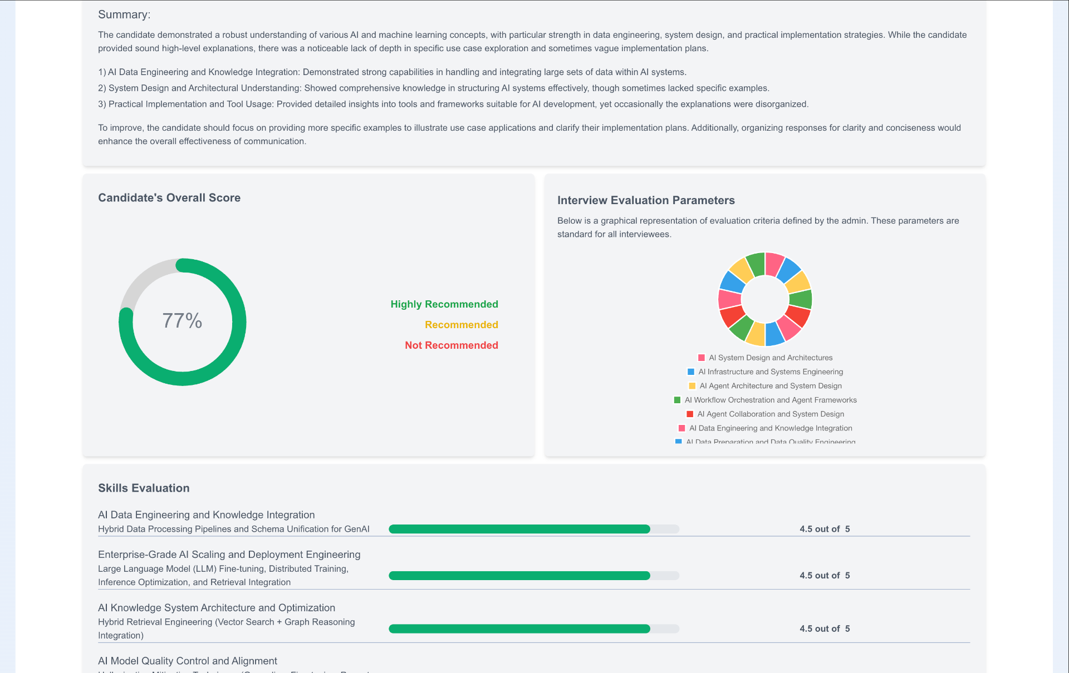Click the Enterprise-Grade AI Scaling skill progress bar
The height and width of the screenshot is (673, 1069).
click(x=534, y=576)
